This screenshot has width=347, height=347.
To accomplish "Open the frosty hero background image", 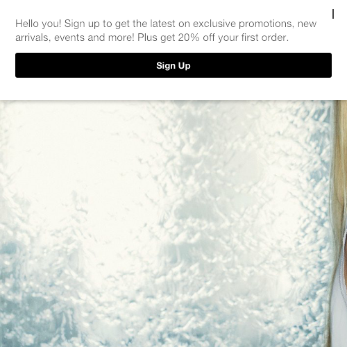I will (165, 223).
